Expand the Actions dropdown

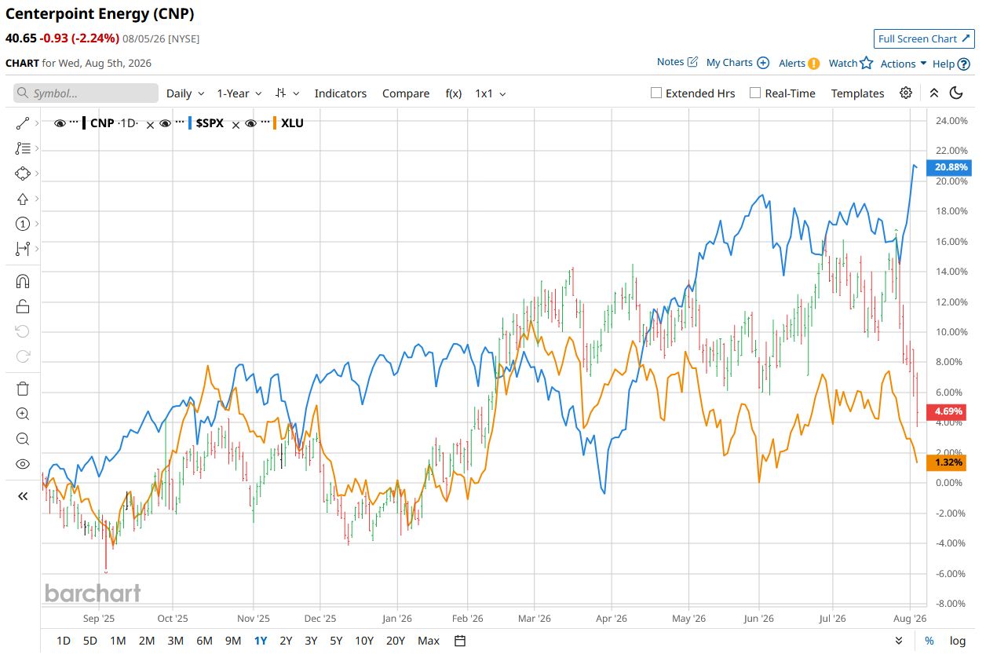pyautogui.click(x=904, y=64)
